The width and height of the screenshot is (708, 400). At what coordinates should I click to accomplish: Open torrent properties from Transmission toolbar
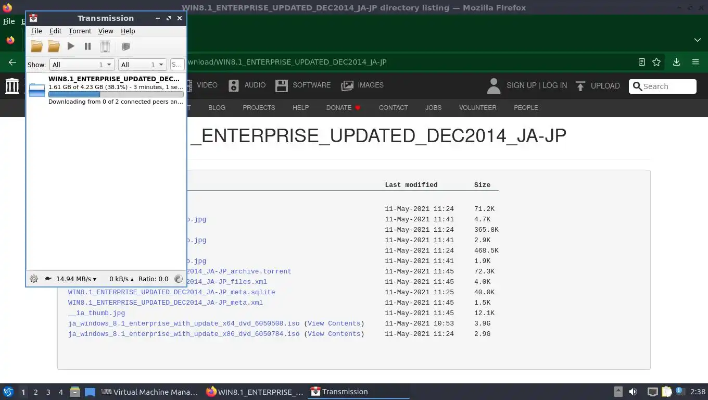(x=125, y=46)
